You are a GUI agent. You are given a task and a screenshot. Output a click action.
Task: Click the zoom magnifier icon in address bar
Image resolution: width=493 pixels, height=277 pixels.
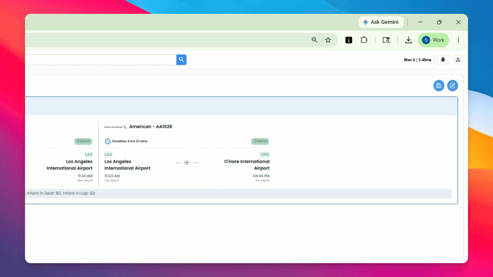pyautogui.click(x=315, y=40)
